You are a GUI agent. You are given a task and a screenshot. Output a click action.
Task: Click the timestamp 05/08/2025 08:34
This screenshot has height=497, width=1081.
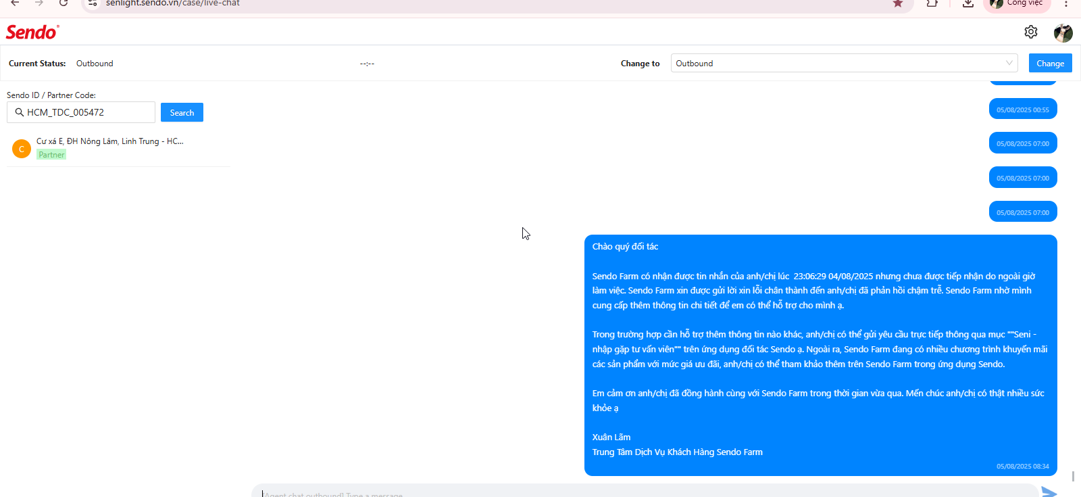click(x=1023, y=466)
